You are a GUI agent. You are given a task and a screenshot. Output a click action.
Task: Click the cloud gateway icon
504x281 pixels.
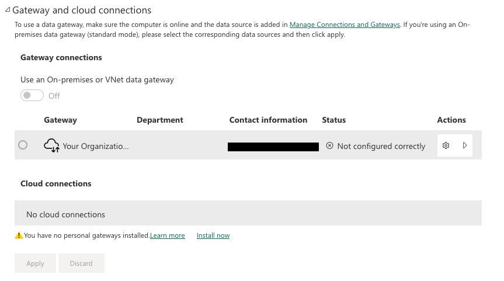[52, 145]
